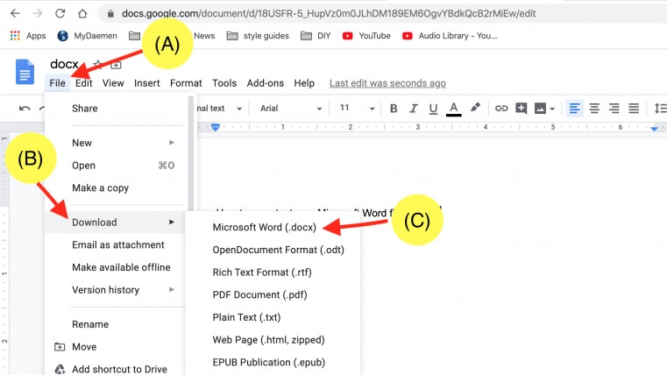Open the Tools menu

pos(224,83)
